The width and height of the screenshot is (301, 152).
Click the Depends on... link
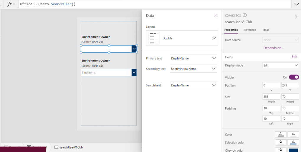point(273,48)
